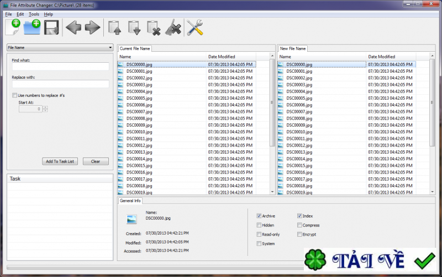This screenshot has width=442, height=277.
Task: Click Date Modified header in Current File Name
Action: [x=231, y=57]
